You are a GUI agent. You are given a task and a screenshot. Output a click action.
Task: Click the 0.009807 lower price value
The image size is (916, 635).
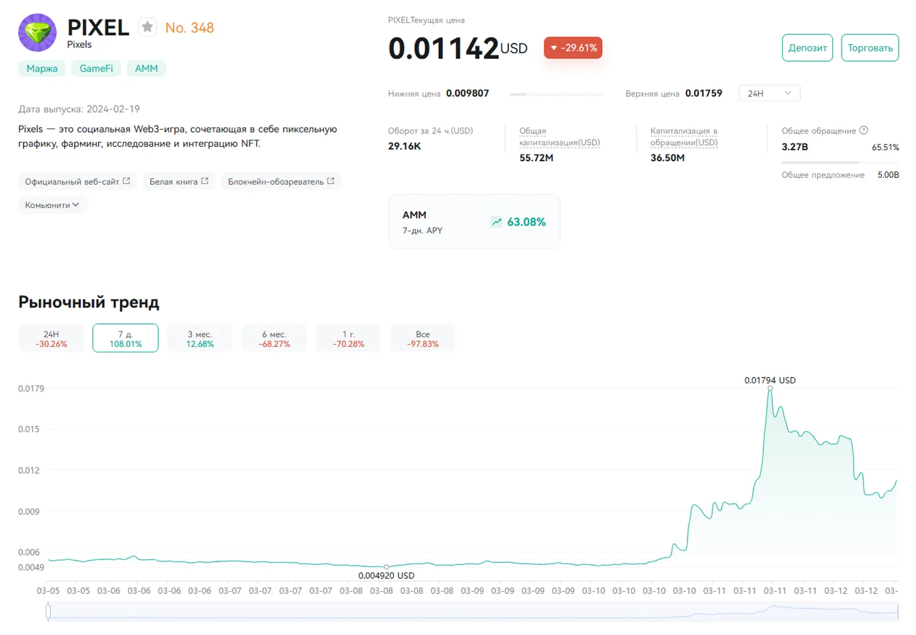[468, 93]
